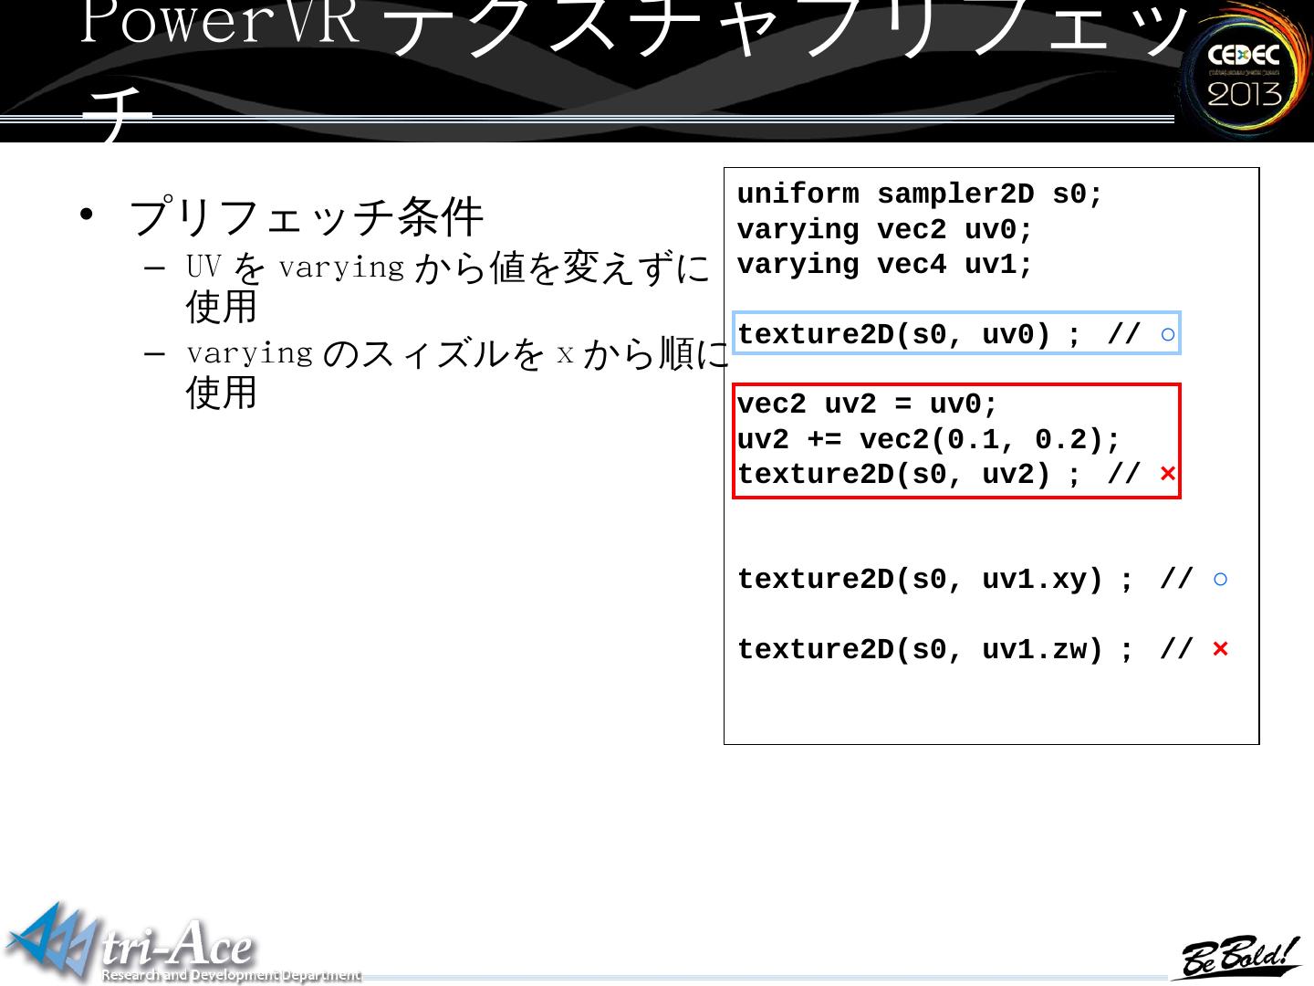Click the Research and Development Department caption
Image resolution: width=1314 pixels, height=986 pixels.
231,975
